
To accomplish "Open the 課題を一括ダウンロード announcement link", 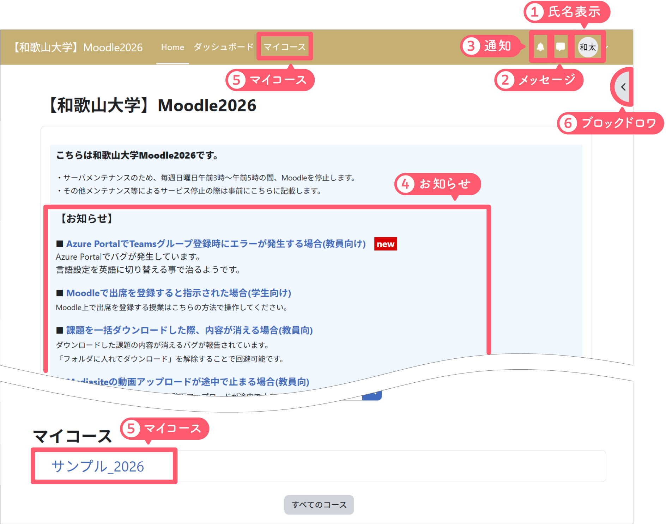I will pos(189,330).
